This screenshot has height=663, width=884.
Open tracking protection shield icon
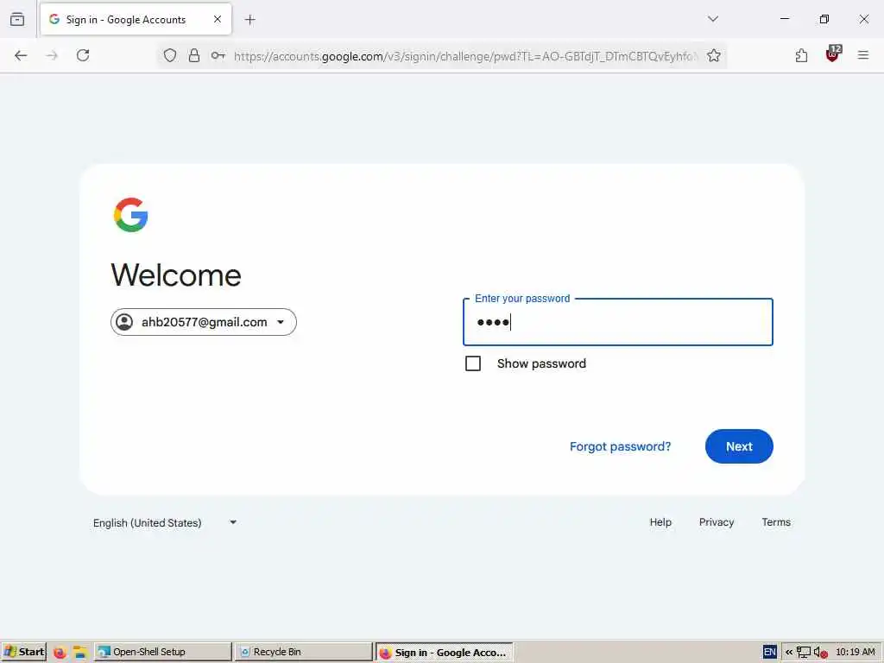(x=170, y=55)
